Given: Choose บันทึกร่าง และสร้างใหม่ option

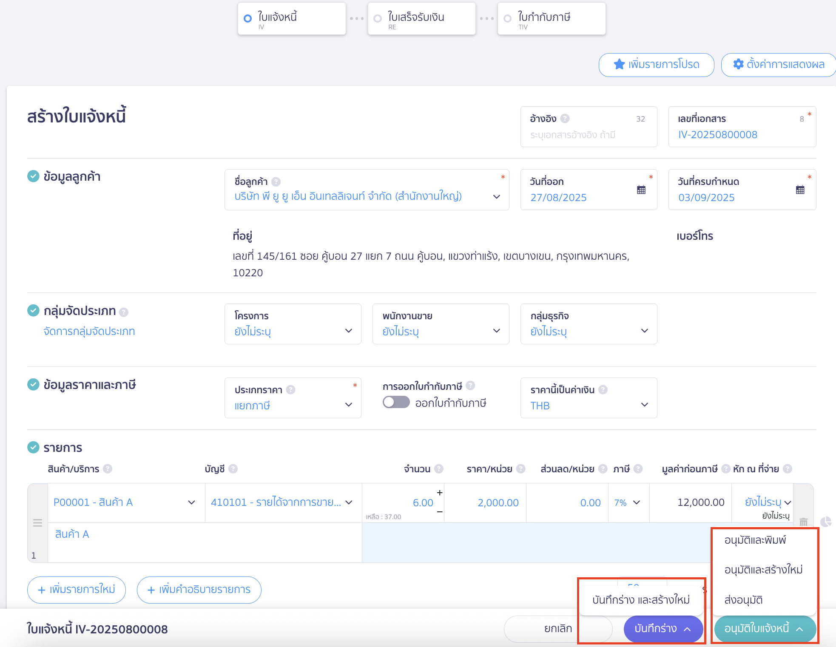Looking at the screenshot, I should (x=641, y=600).
